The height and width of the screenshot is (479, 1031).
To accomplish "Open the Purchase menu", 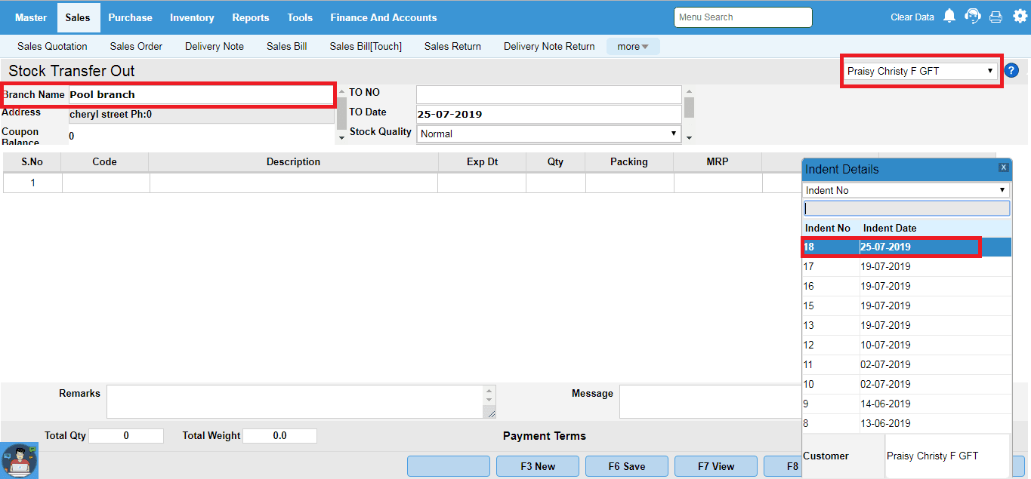I will (x=130, y=17).
